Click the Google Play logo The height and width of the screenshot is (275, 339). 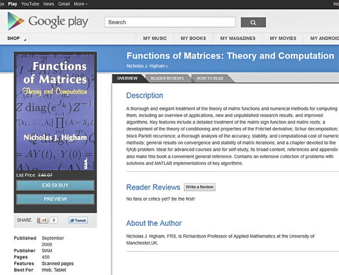tap(47, 22)
